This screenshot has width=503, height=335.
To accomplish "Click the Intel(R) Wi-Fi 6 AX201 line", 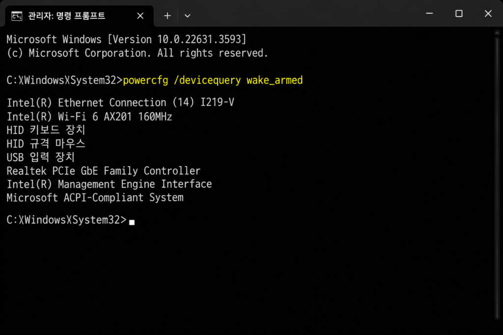I will point(89,117).
